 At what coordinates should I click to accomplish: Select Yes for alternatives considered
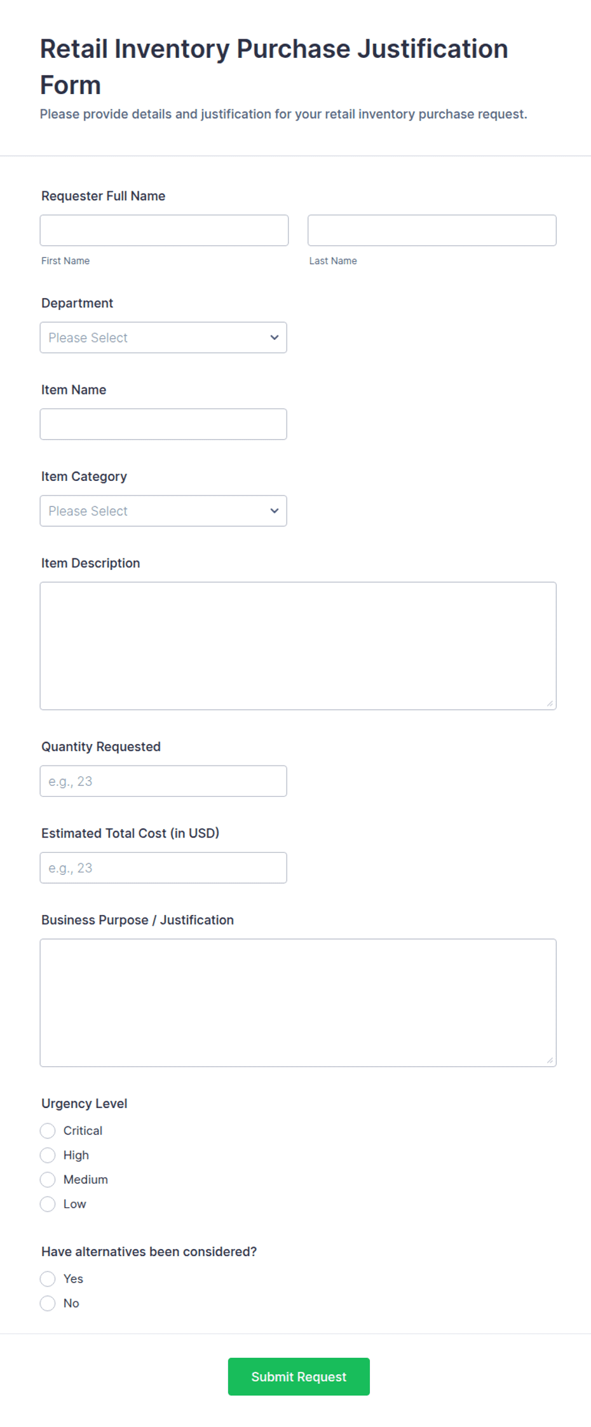pyautogui.click(x=48, y=1278)
